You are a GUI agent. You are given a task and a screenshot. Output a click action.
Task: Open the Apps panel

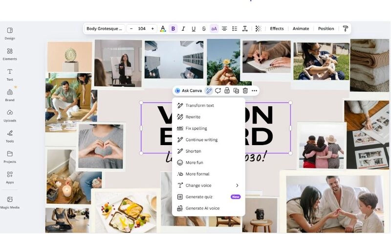[10, 177]
